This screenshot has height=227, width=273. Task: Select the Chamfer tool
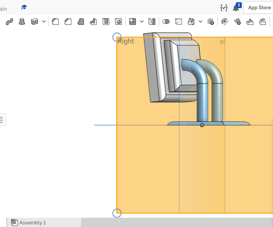pos(68,22)
